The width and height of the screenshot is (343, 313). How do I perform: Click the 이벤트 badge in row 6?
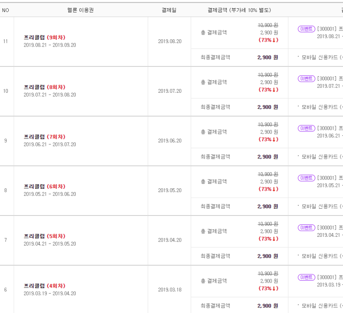306,277
